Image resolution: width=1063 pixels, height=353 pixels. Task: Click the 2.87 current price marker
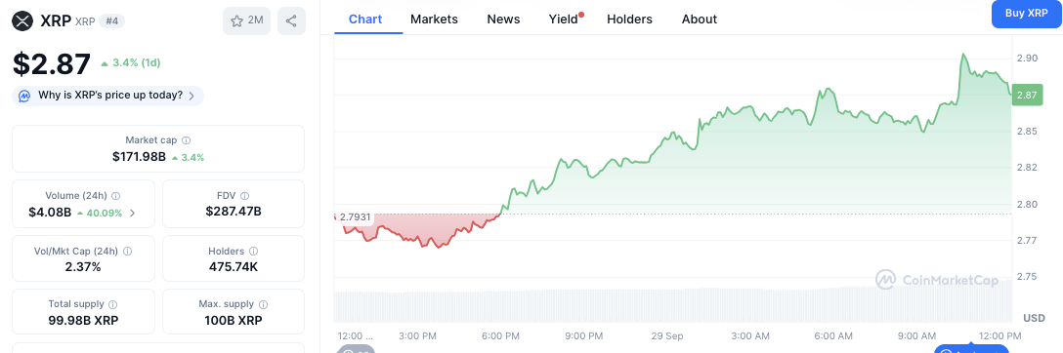coord(1027,96)
